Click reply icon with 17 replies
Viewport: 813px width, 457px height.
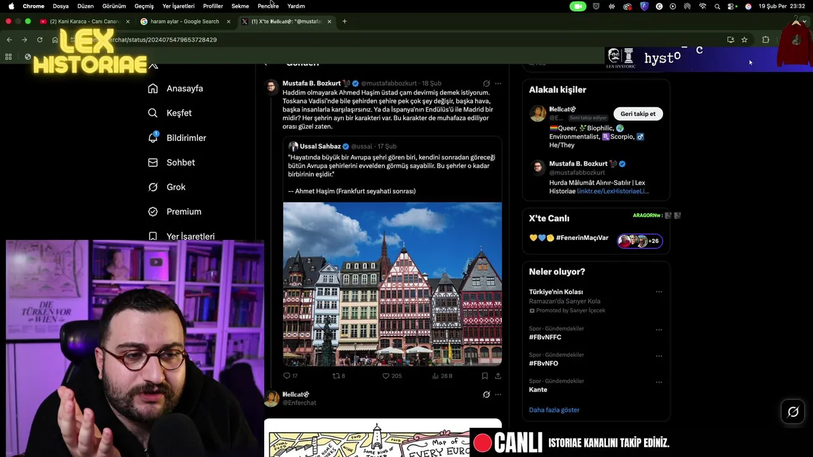click(286, 376)
